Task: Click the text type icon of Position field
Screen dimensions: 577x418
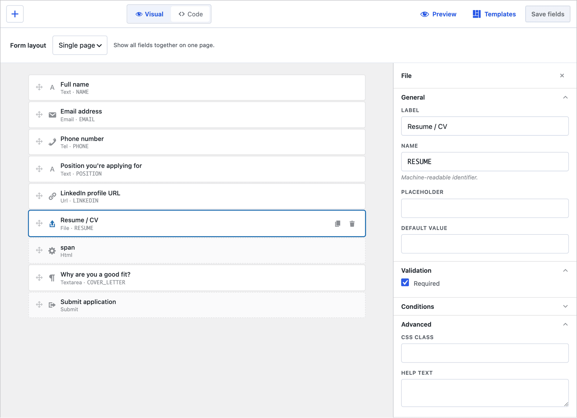Action: click(x=52, y=169)
